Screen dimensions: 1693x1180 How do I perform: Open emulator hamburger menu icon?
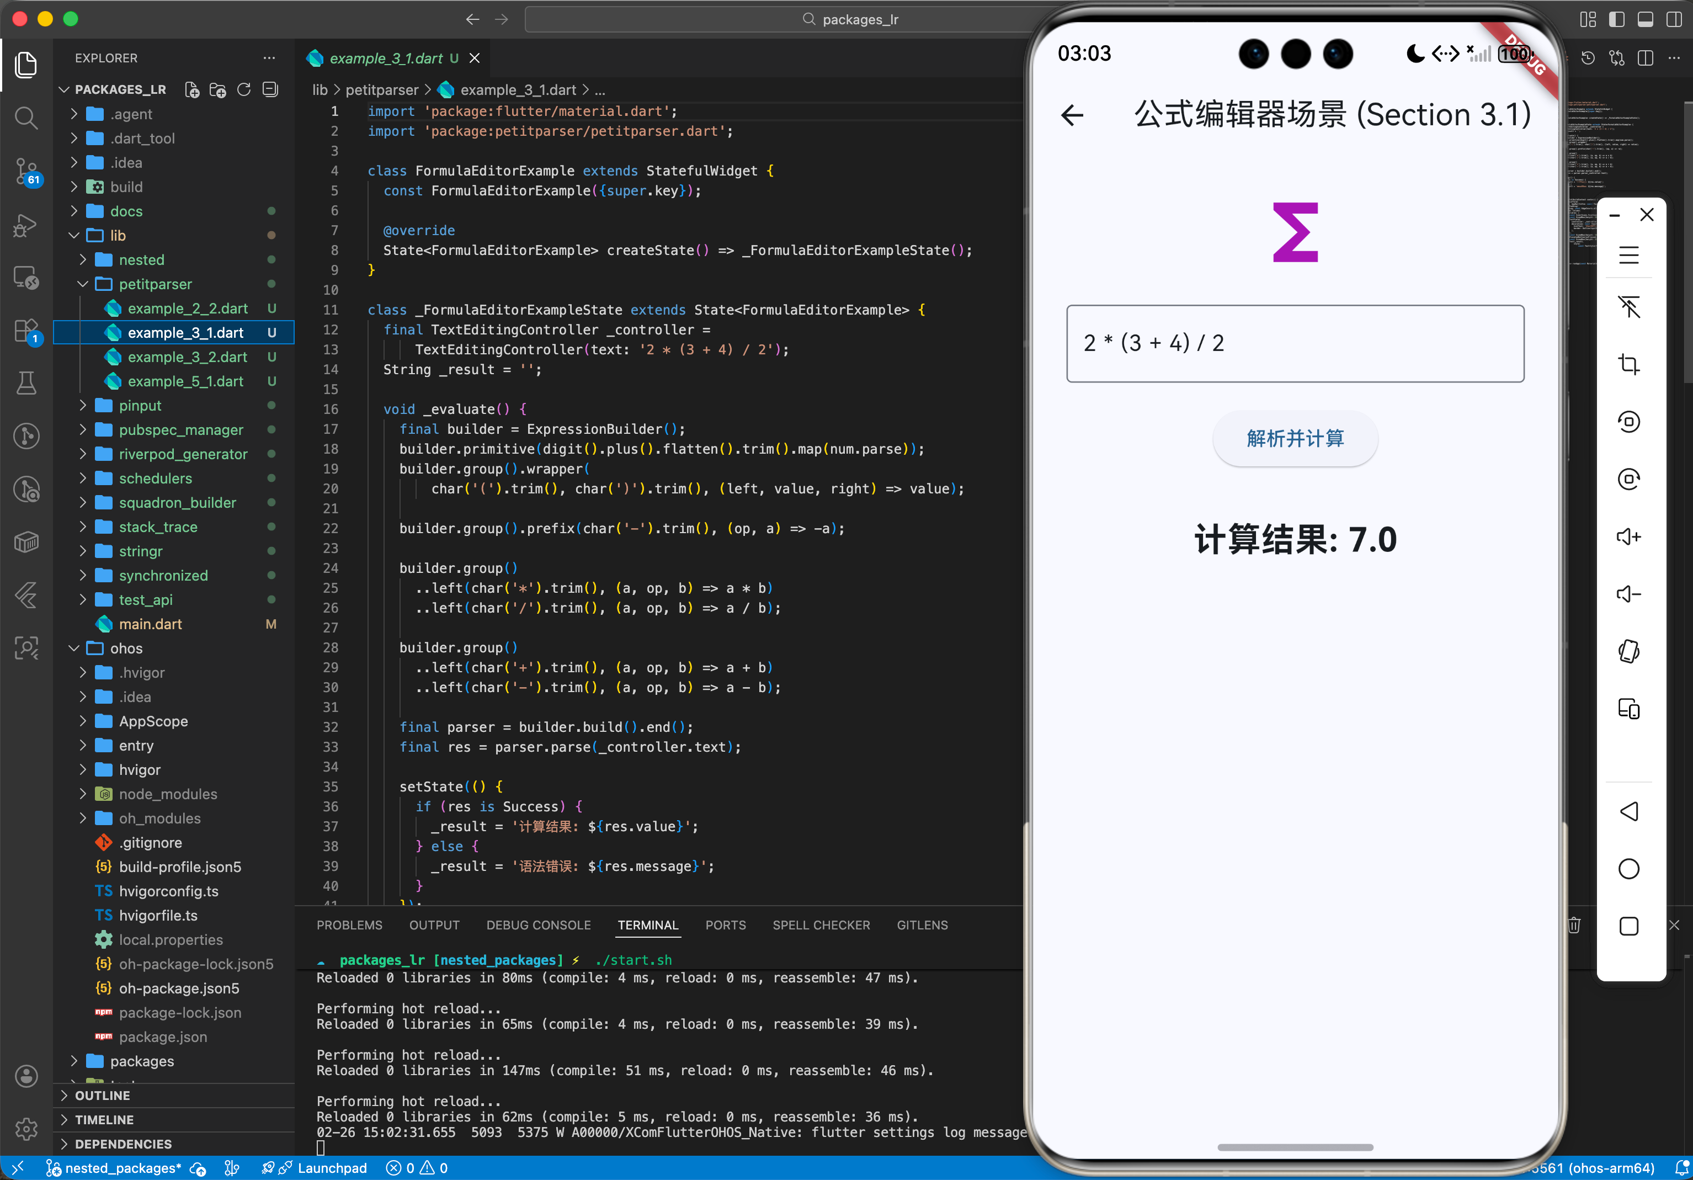coord(1629,255)
